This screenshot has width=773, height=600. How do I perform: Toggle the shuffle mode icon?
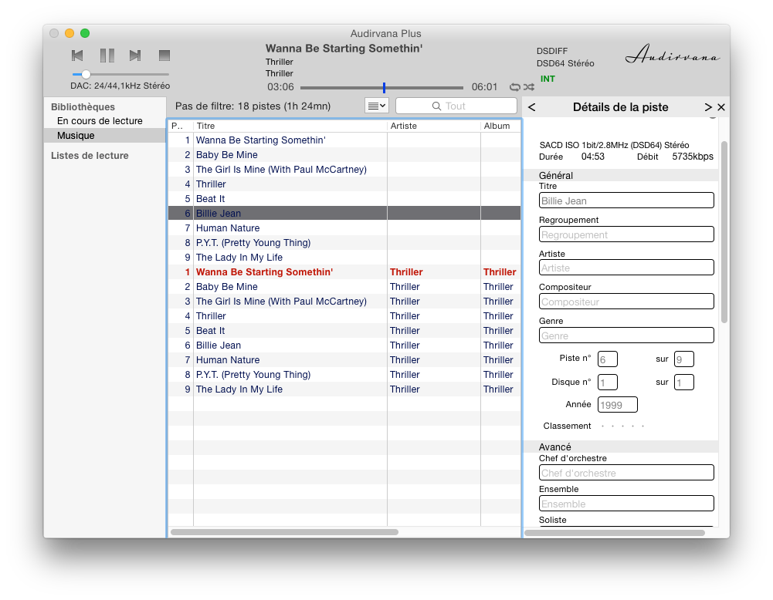pos(529,87)
